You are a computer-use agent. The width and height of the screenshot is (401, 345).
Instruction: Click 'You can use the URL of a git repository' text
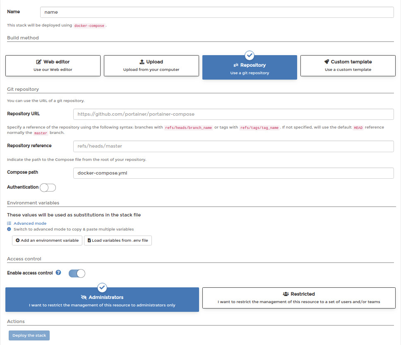(46, 101)
